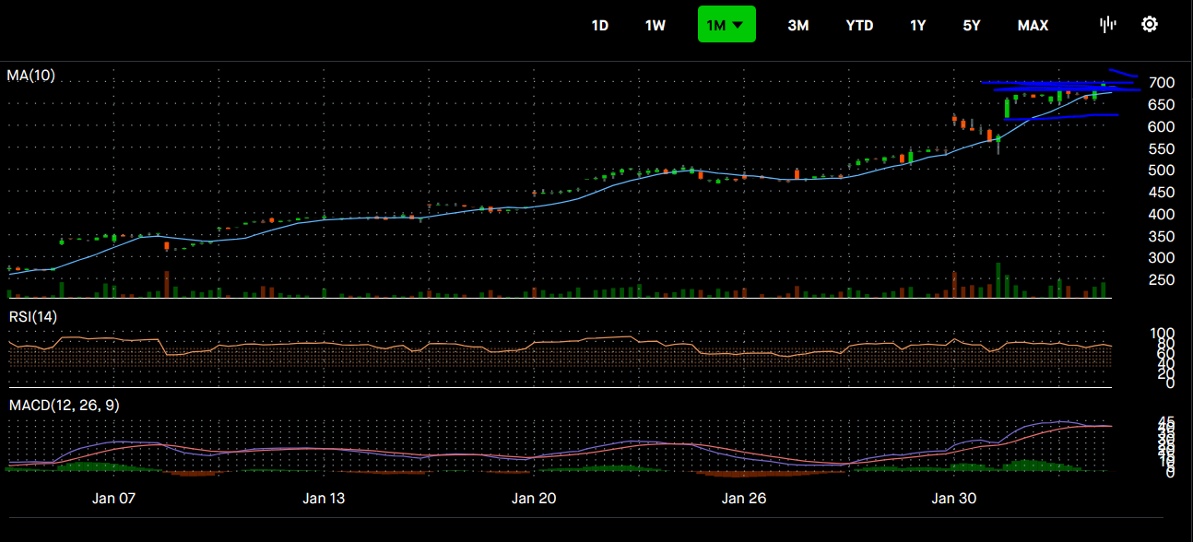
Task: Click the Jan 13 date label
Action: (324, 499)
